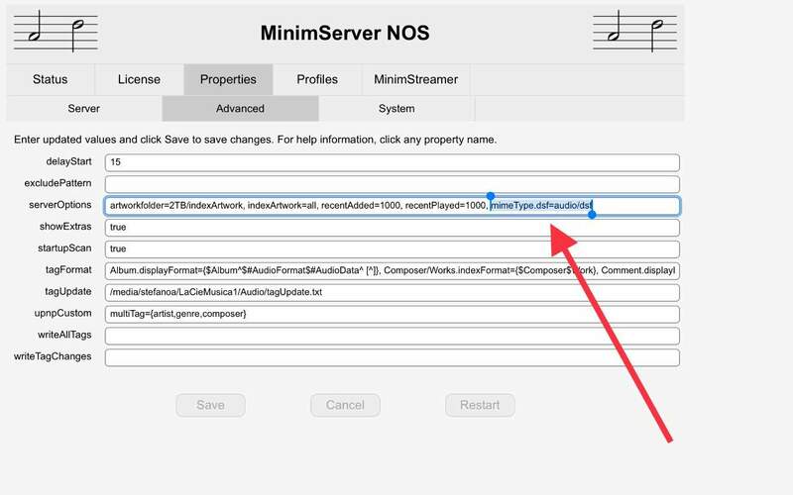Click into the delayStart value field
The image size is (793, 495).
point(392,162)
